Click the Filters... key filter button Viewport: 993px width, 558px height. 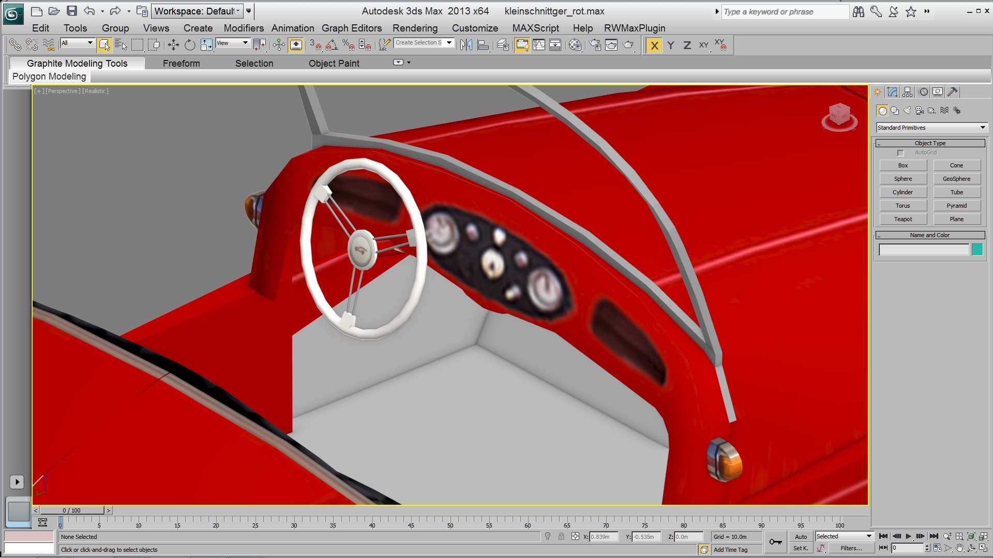pos(851,549)
